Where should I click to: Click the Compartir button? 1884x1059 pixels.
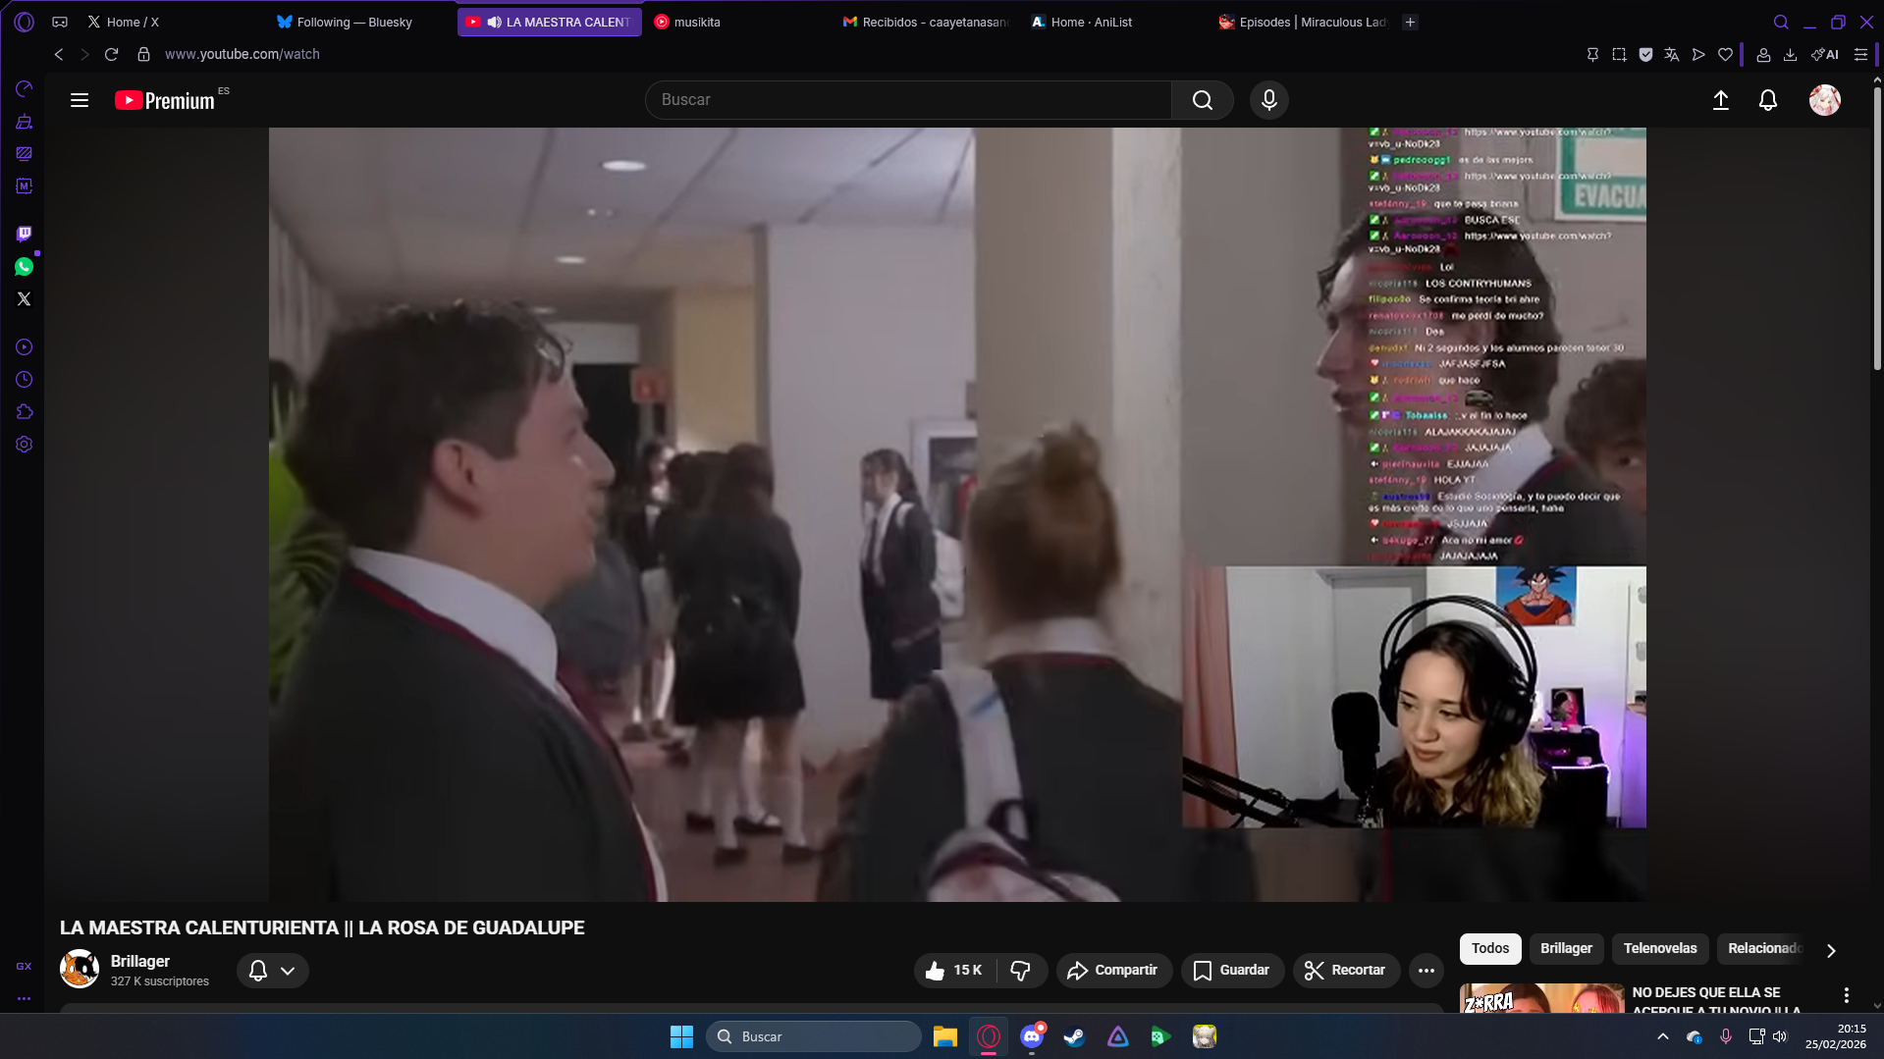[x=1113, y=971]
